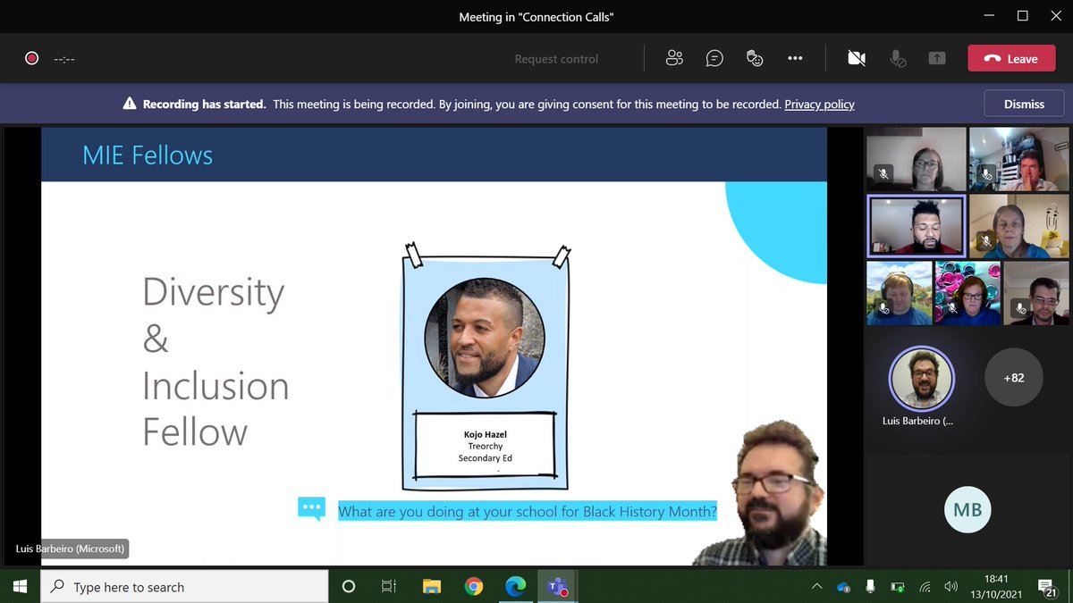Turn the camera on
The image size is (1073, 603).
coord(857,58)
